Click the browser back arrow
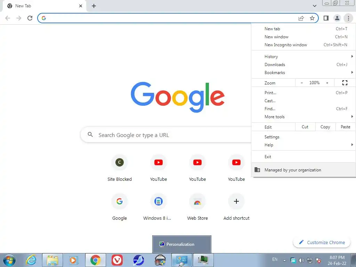 click(x=8, y=18)
